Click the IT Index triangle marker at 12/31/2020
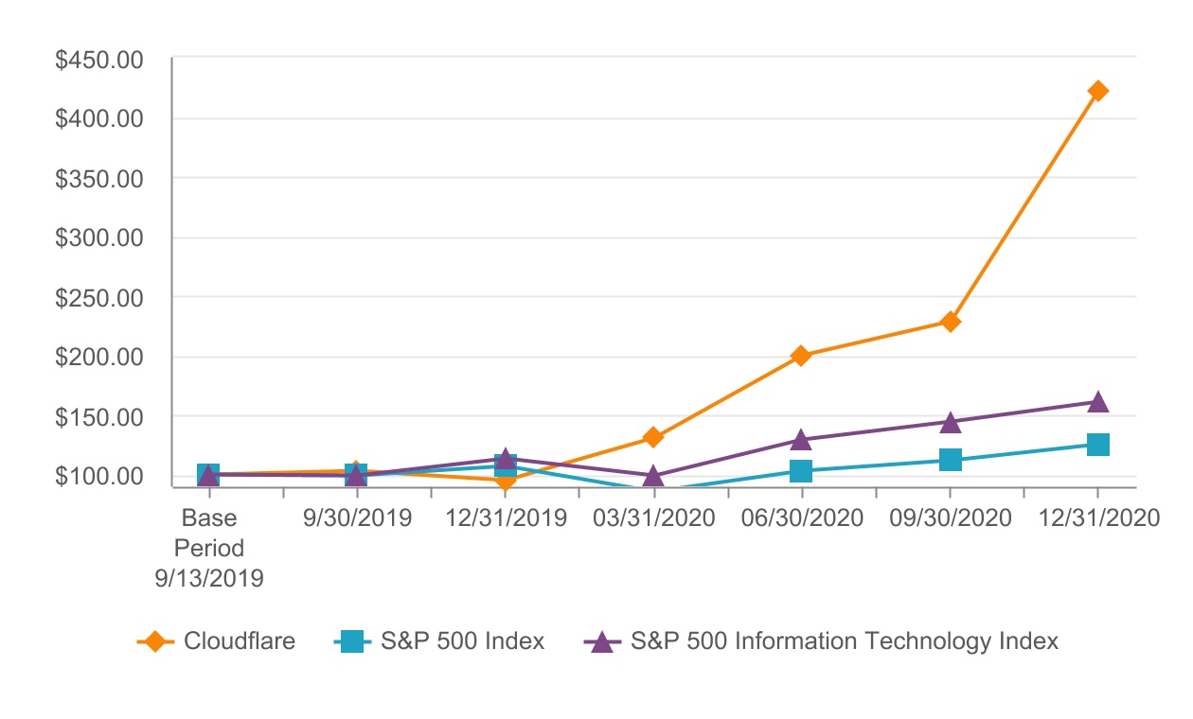This screenshot has height=719, width=1193. (1097, 402)
